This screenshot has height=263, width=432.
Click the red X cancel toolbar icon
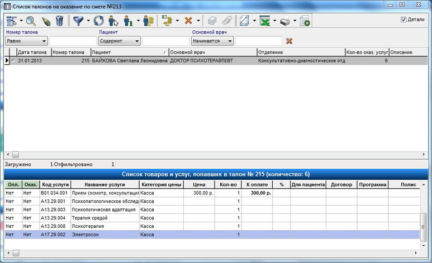coord(188,21)
